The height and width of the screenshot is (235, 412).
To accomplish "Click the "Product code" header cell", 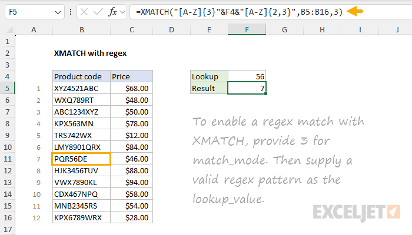I will tap(81, 76).
